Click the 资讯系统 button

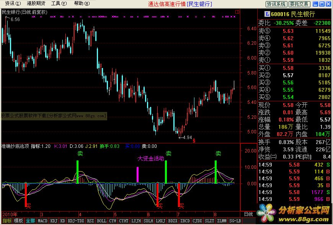[x=276, y=4]
